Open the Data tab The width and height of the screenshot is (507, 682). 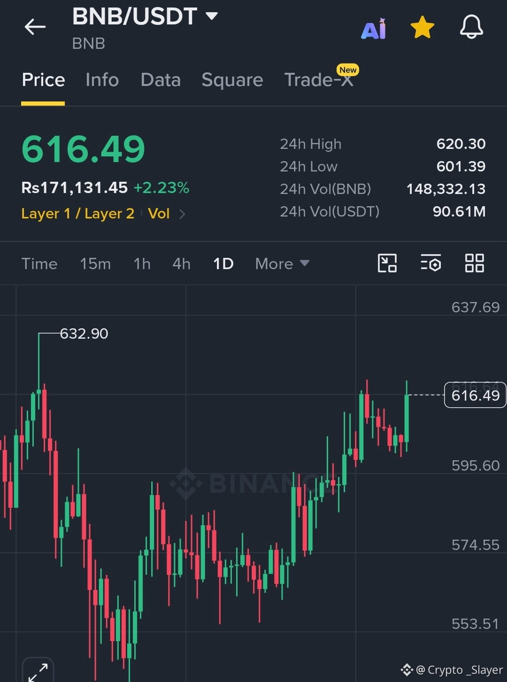[161, 80]
